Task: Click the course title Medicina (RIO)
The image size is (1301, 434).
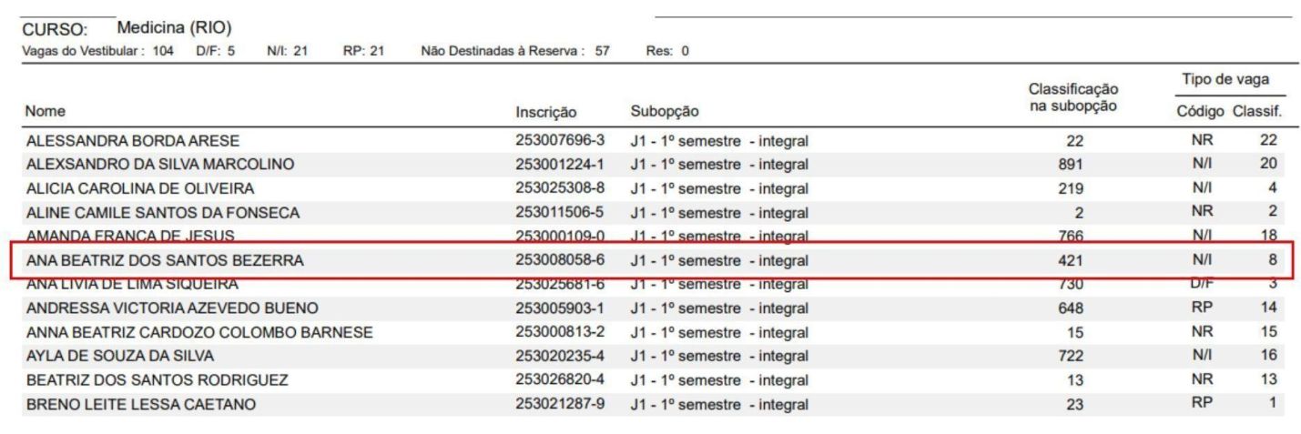Action: (175, 27)
